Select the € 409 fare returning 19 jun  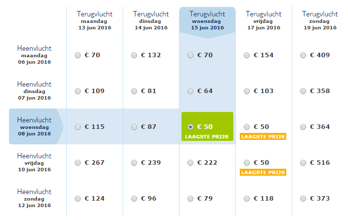click(303, 55)
